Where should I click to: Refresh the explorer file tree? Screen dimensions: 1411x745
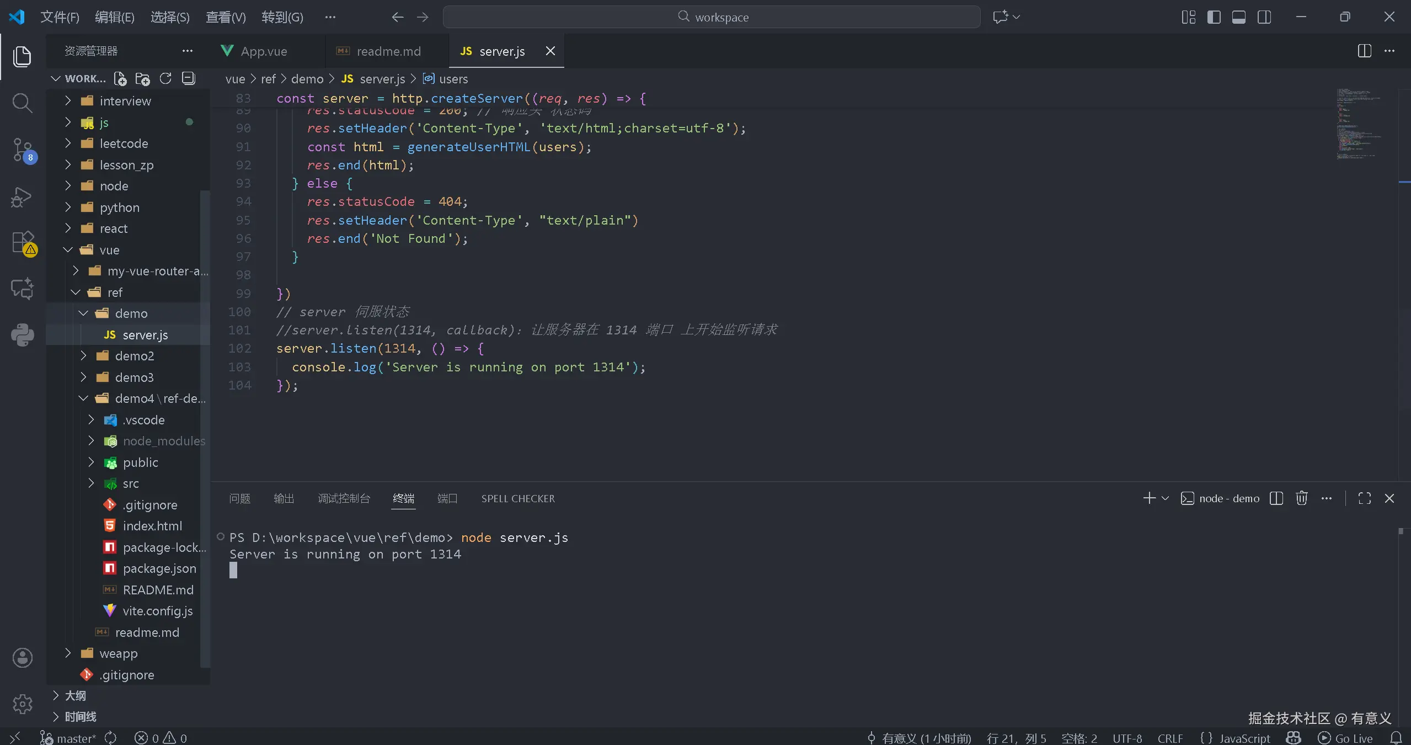[x=165, y=78]
